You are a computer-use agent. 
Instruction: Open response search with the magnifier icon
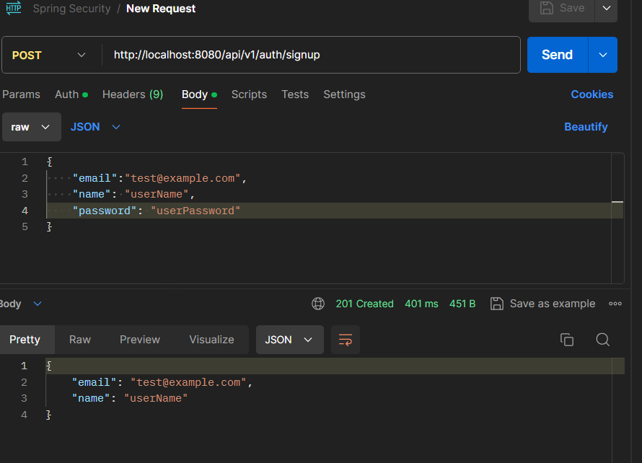click(603, 340)
